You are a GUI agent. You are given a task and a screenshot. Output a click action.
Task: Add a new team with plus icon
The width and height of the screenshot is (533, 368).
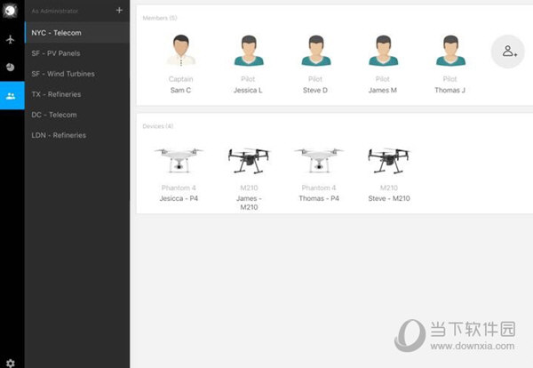click(x=119, y=10)
